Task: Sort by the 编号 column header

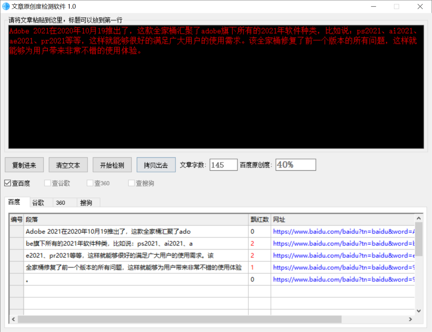Action: [x=16, y=219]
